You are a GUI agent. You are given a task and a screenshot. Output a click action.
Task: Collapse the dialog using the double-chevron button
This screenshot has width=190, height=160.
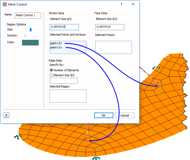tap(6, 115)
